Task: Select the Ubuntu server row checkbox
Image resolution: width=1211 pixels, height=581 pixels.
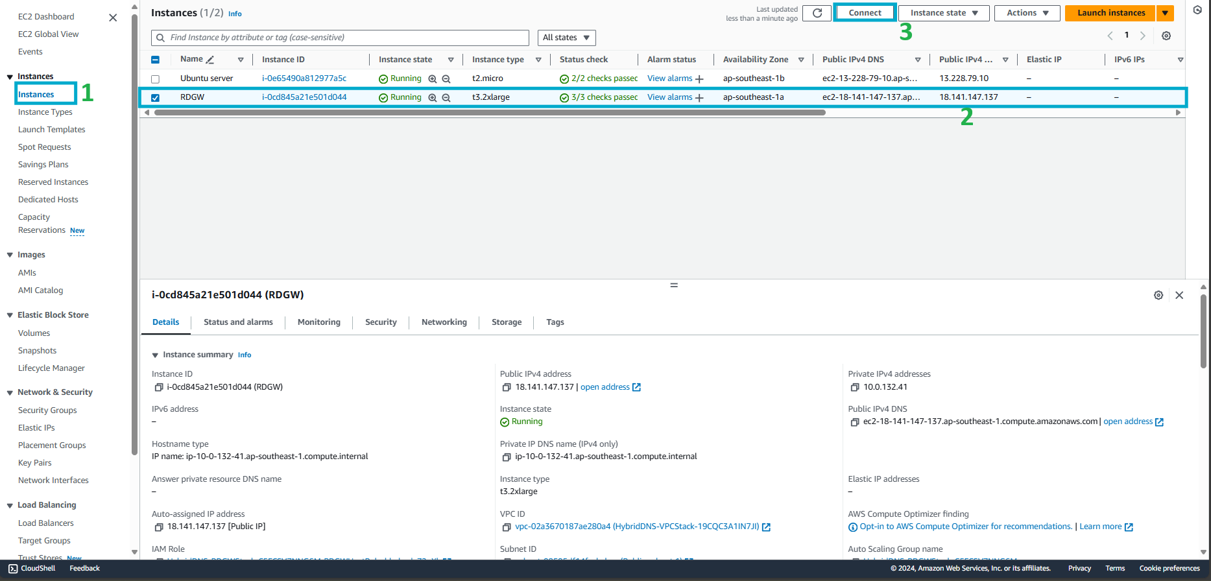Action: coord(155,79)
